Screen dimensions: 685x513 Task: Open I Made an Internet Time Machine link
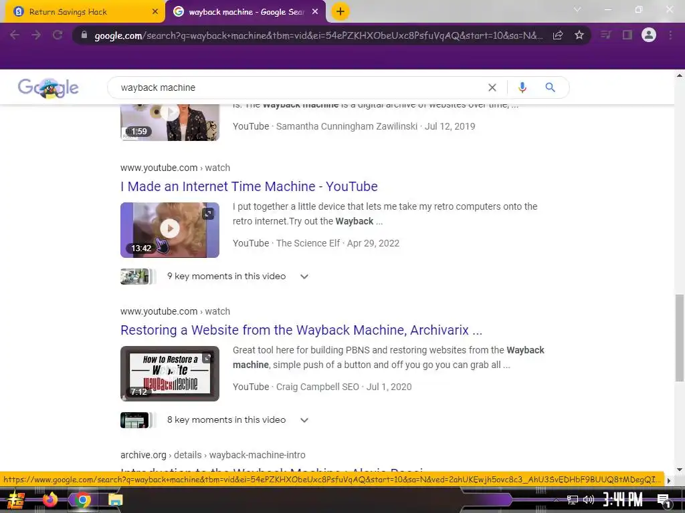[x=249, y=186]
